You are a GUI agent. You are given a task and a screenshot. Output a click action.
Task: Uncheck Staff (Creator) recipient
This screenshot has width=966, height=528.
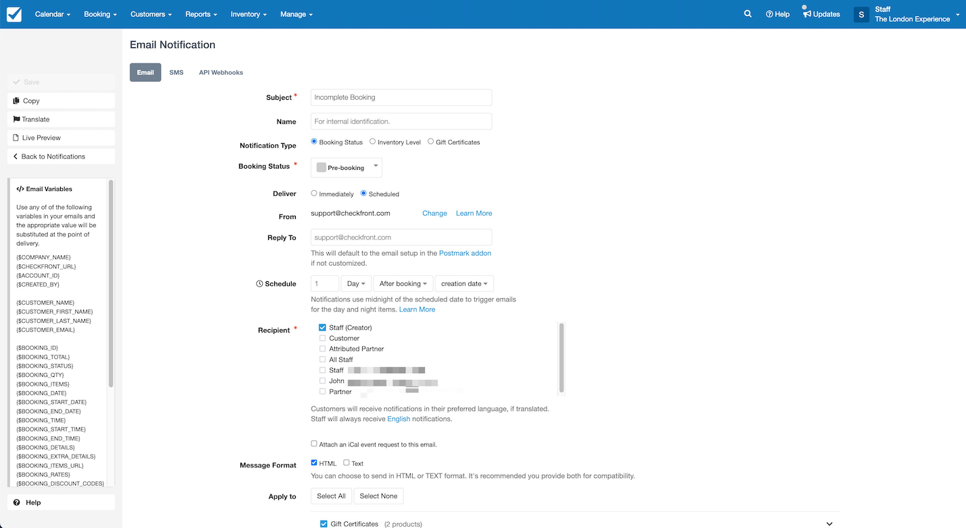click(322, 327)
